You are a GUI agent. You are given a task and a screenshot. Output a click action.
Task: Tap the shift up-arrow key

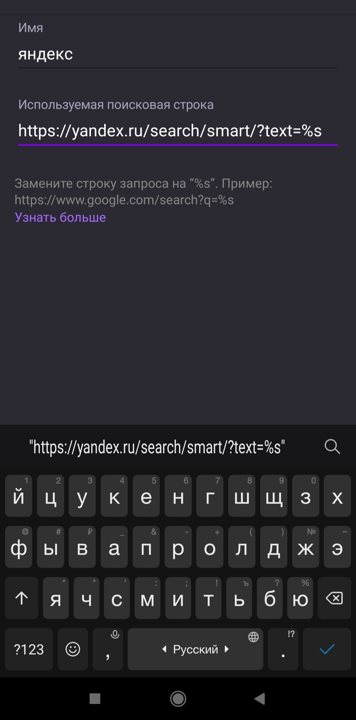point(21,598)
